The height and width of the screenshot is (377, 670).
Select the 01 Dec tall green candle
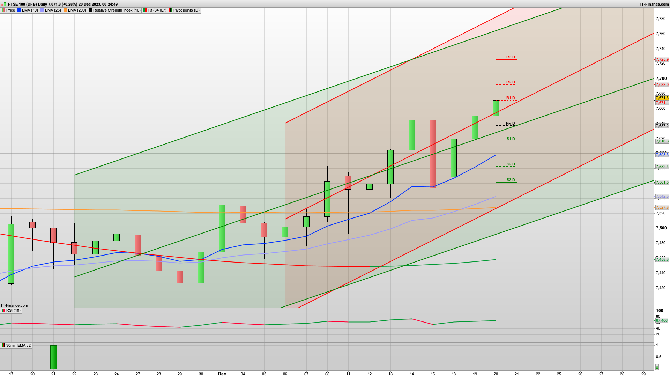pos(222,228)
